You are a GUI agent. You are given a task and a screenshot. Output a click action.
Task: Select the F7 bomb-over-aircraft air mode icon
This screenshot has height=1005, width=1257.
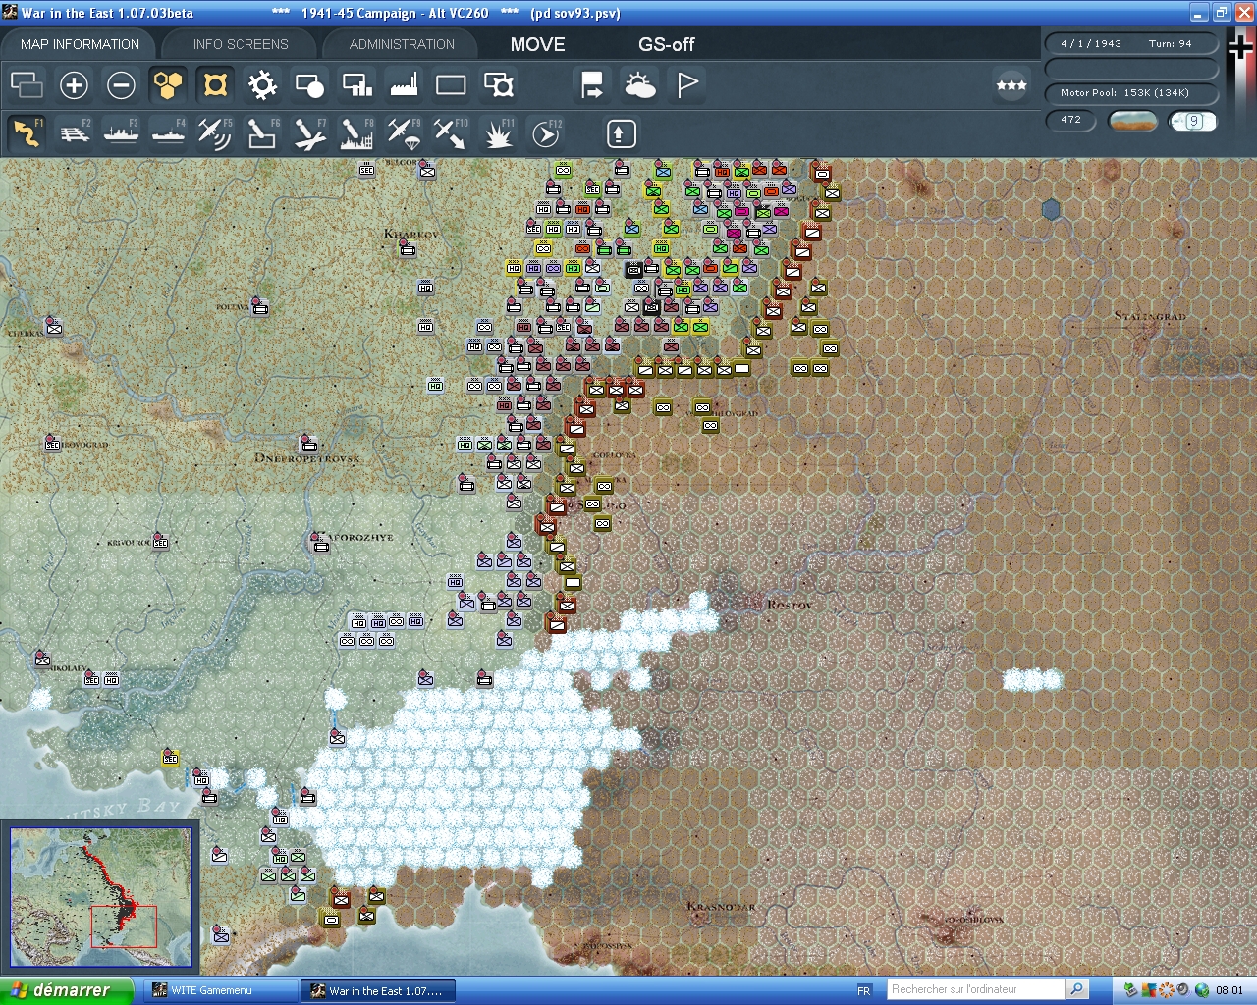coord(309,133)
